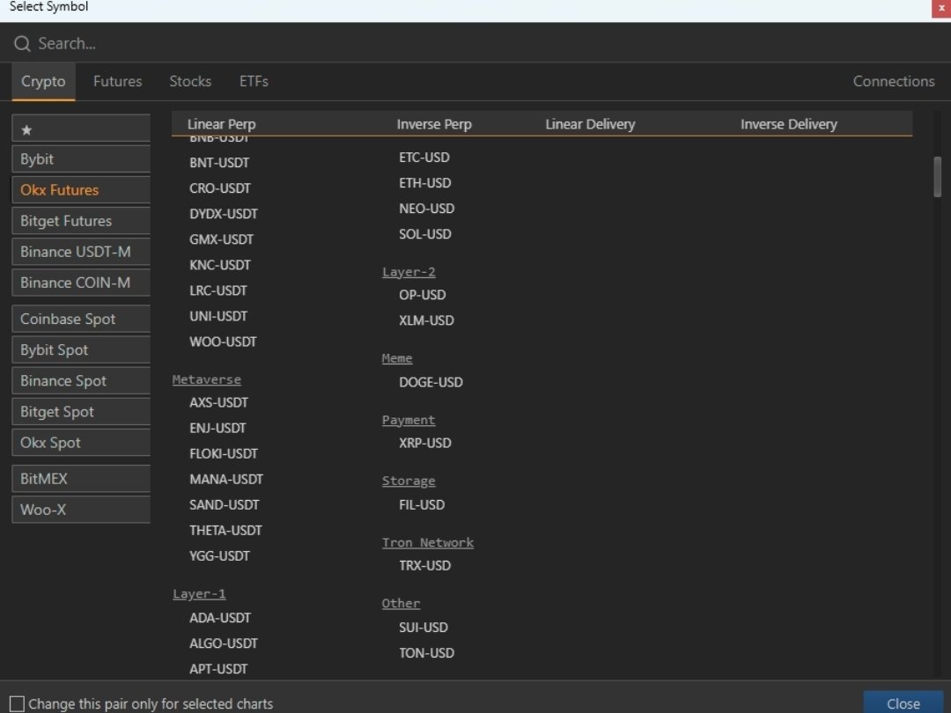Click the Inverse Perp column header
The image size is (951, 713).
click(x=433, y=124)
